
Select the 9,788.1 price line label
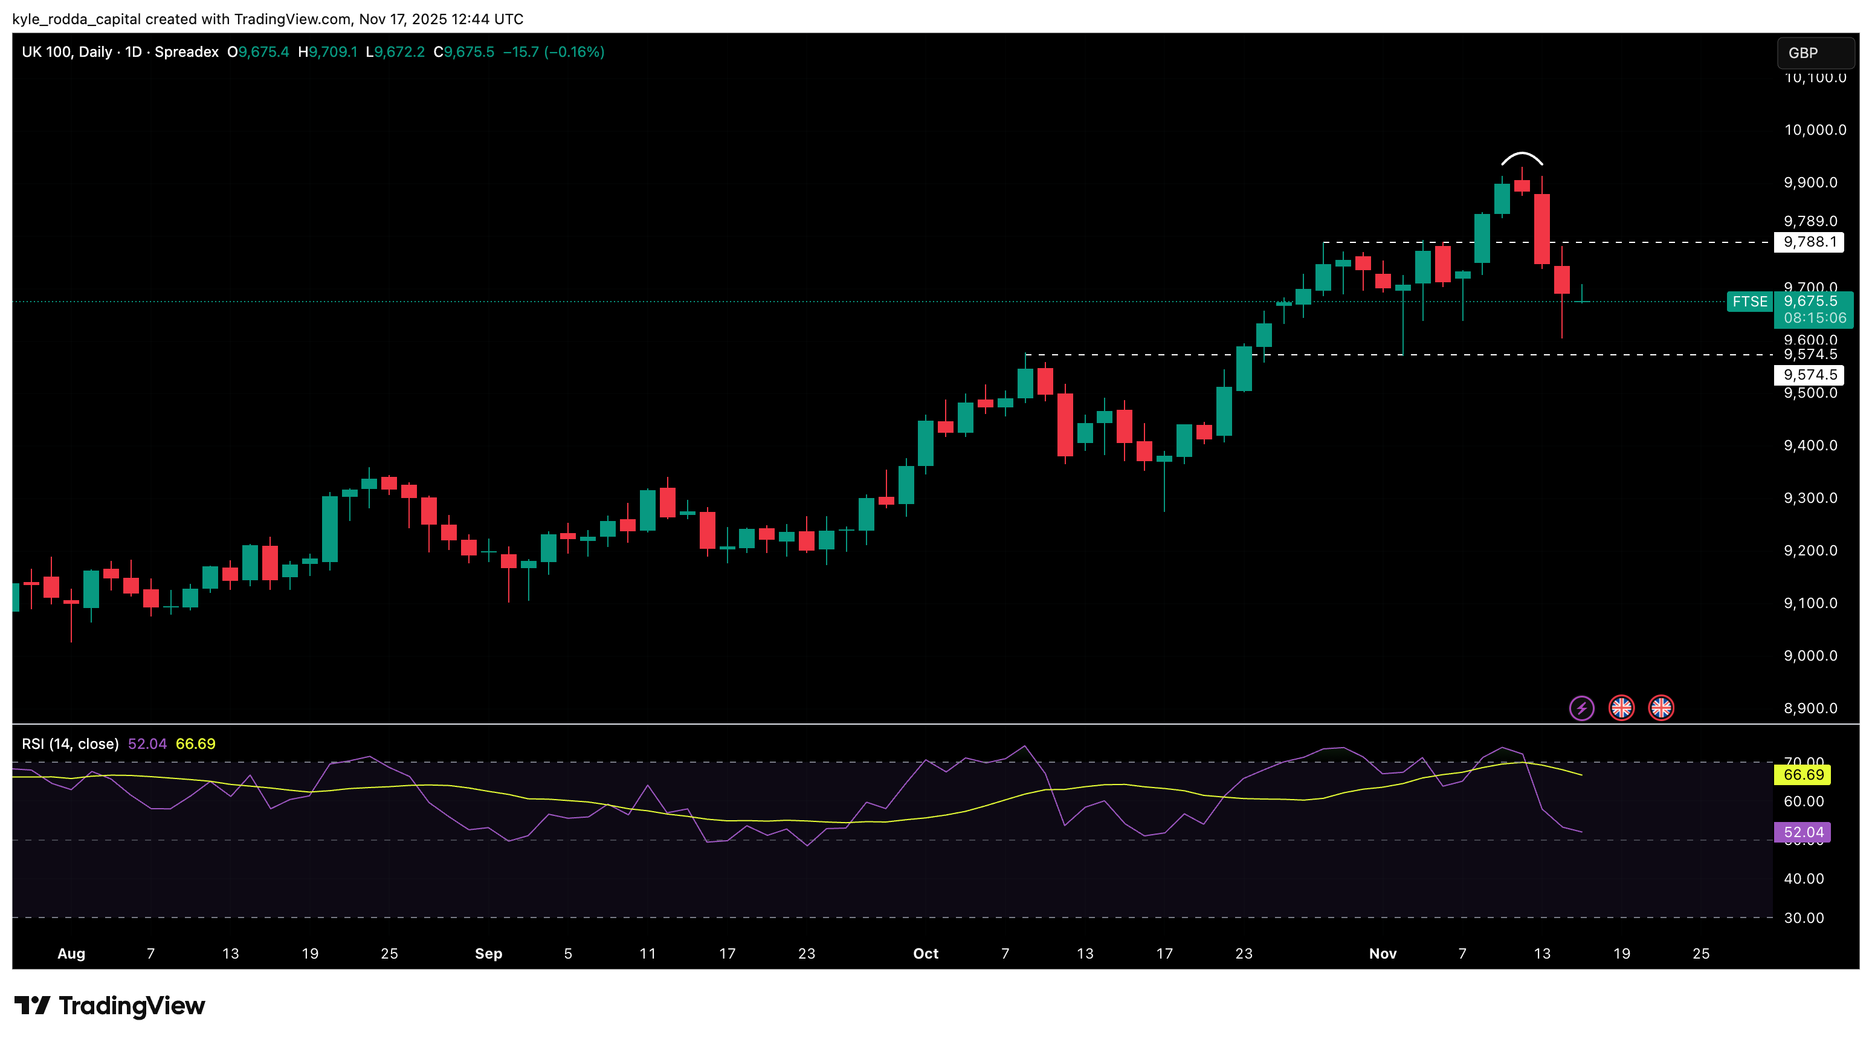[1809, 242]
